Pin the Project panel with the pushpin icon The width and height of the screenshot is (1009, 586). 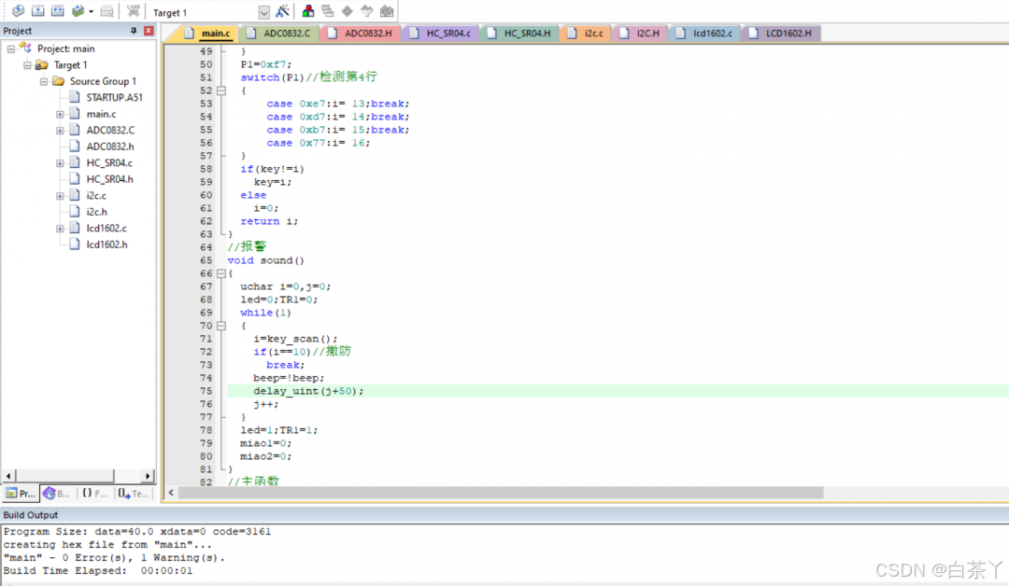pyautogui.click(x=134, y=31)
